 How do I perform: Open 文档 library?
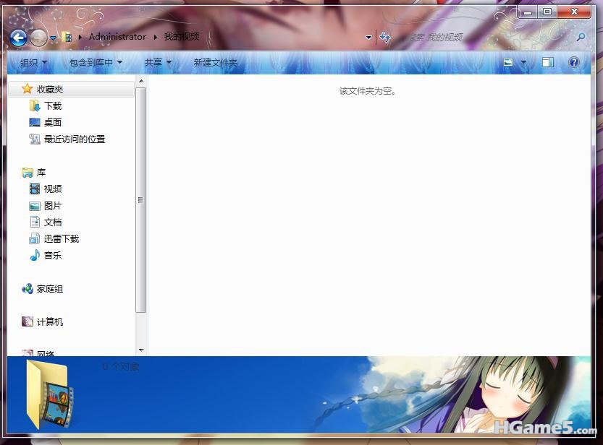click(53, 222)
